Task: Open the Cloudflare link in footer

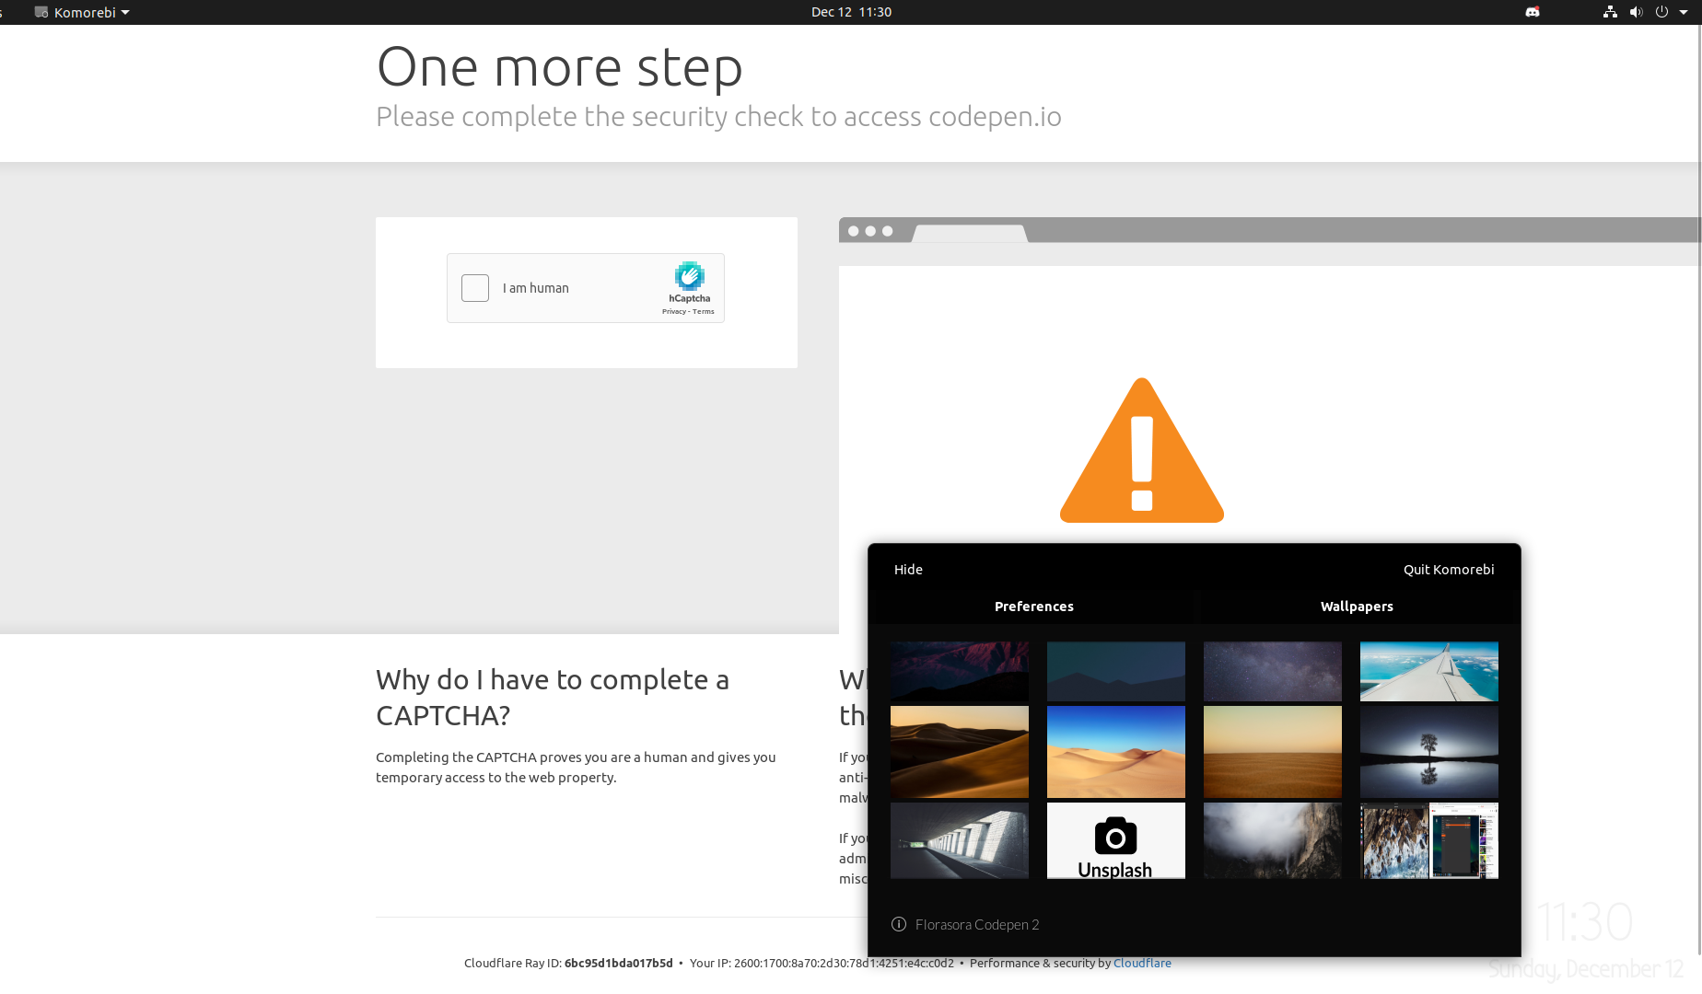Action: click(x=1142, y=963)
